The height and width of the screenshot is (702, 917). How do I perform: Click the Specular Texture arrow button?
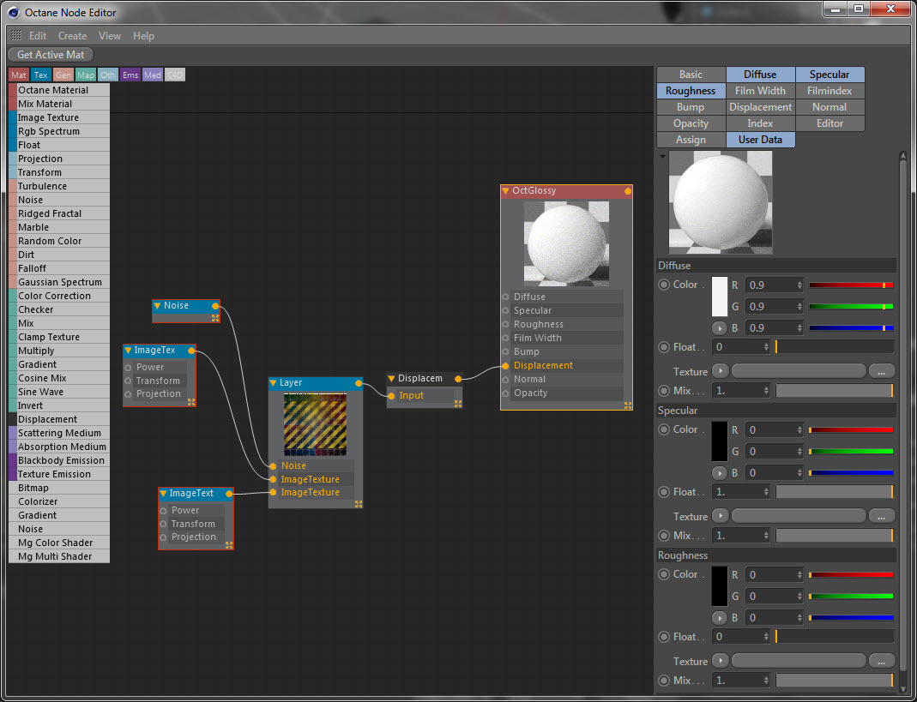[721, 516]
